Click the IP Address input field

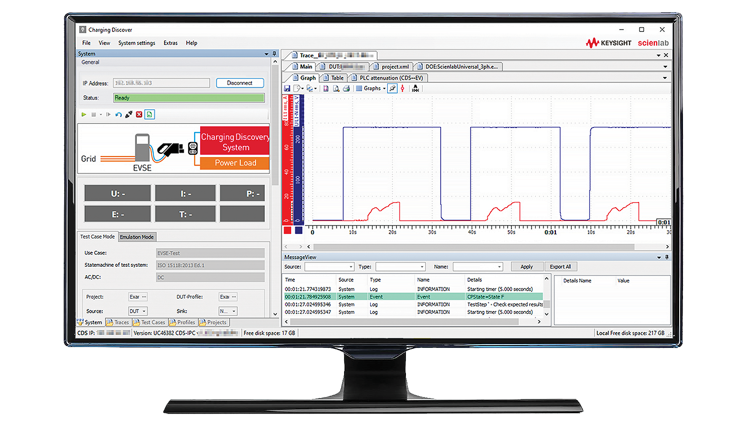161,83
